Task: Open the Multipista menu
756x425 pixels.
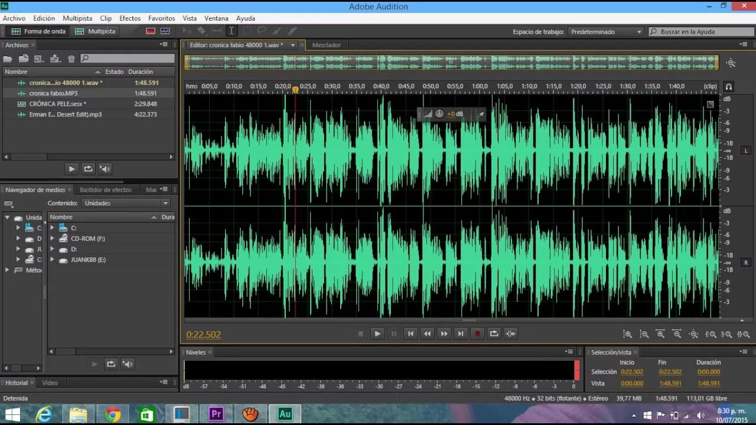Action: click(x=77, y=18)
